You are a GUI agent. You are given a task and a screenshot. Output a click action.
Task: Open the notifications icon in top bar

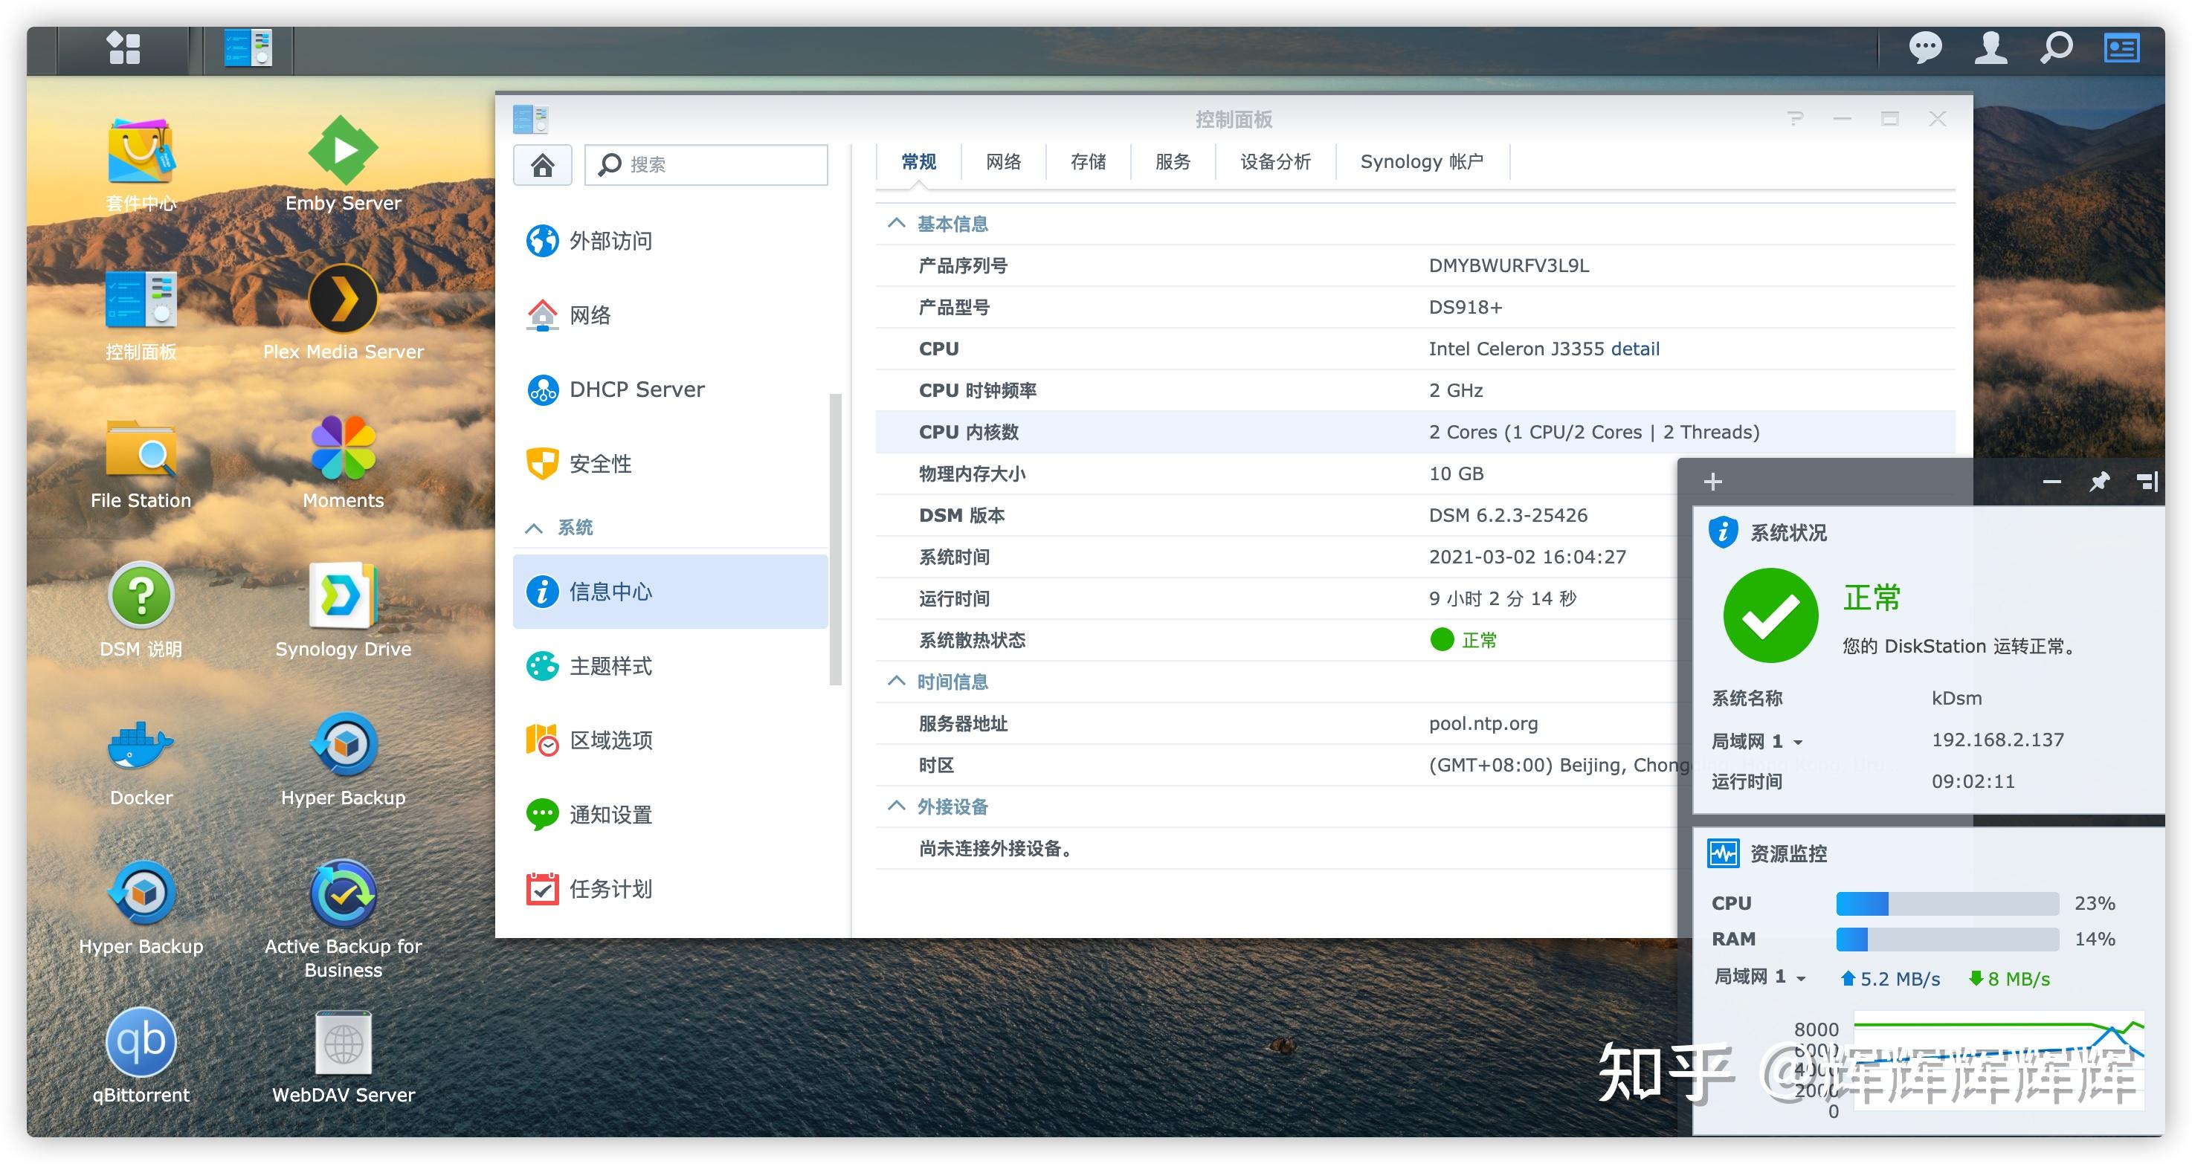coord(1927,48)
